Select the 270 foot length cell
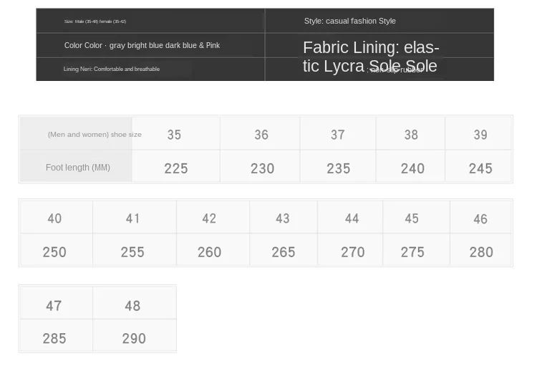 tap(352, 252)
